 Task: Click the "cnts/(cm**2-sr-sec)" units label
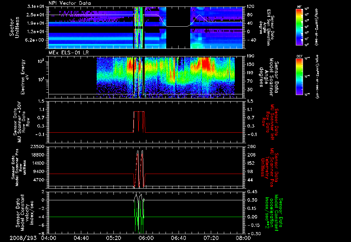coord(316,27)
